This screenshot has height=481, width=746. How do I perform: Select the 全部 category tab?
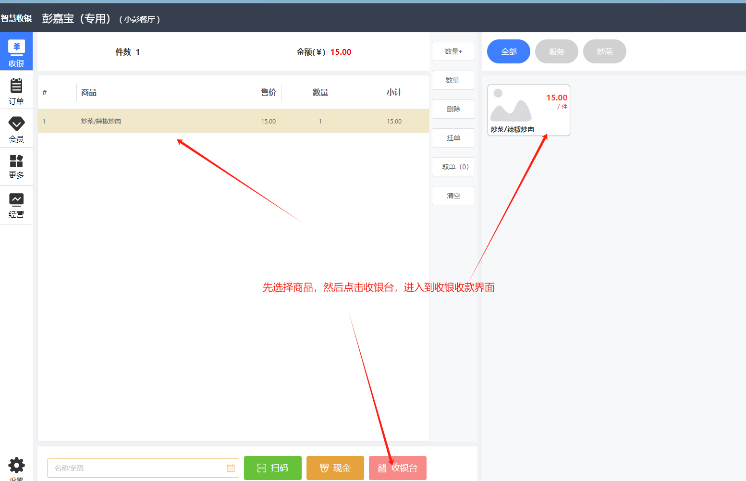(508, 51)
